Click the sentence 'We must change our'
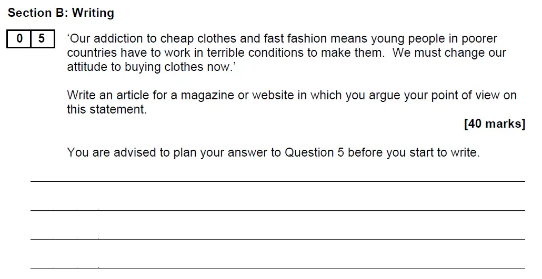This screenshot has width=542, height=279. pos(449,53)
